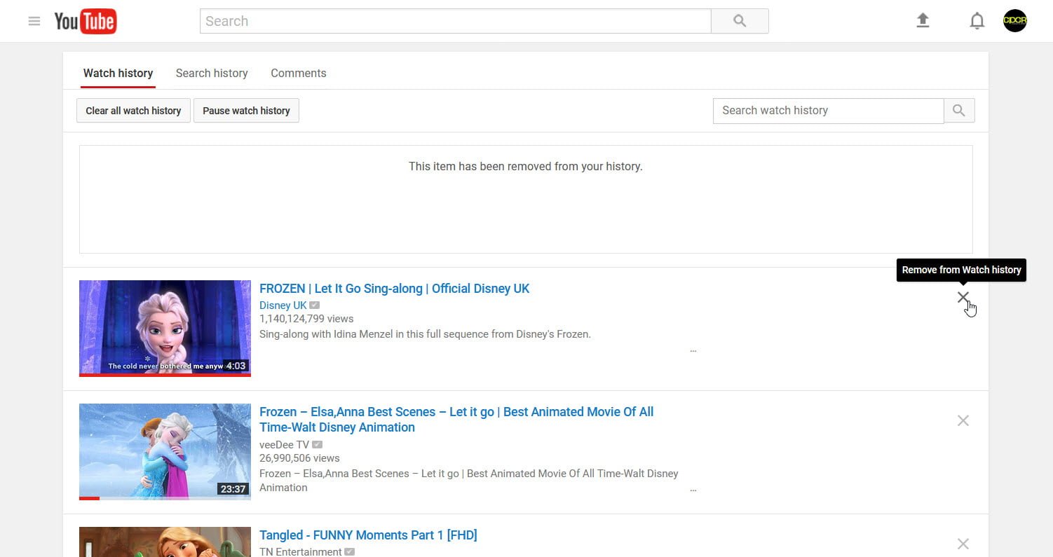1053x557 pixels.
Task: Click the YouTube logo
Action: 86,21
